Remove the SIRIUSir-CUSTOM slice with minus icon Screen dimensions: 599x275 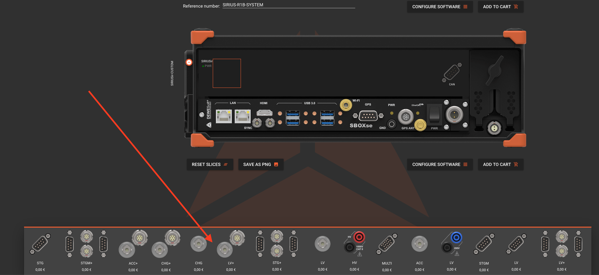coord(189,62)
